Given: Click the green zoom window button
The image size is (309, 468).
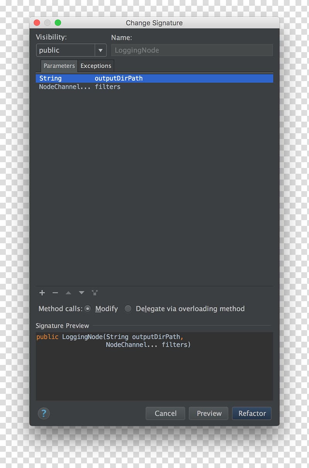Looking at the screenshot, I should tap(58, 23).
